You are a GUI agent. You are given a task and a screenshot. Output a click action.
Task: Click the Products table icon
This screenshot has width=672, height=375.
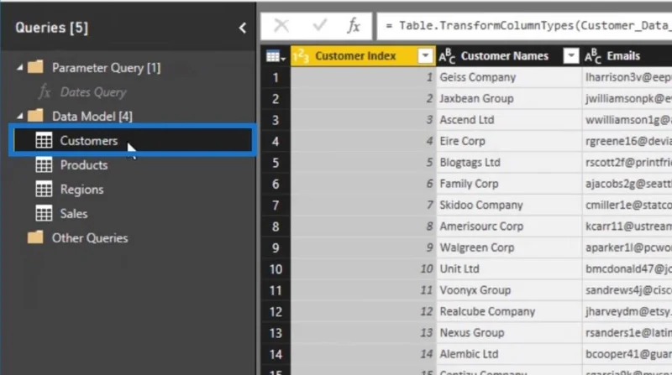point(44,164)
